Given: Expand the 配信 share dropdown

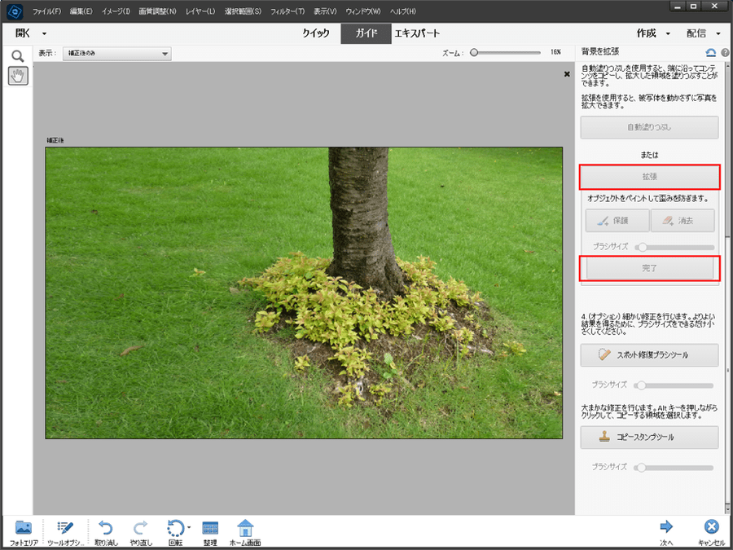Looking at the screenshot, I should (x=704, y=33).
